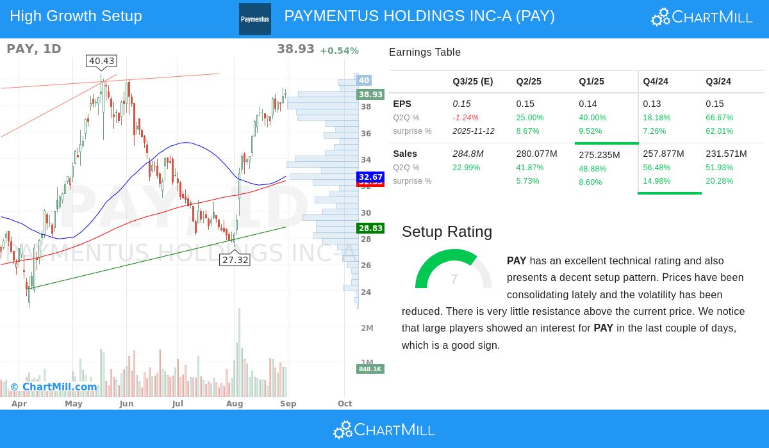The image size is (769, 448).
Task: Select the Q3/25 (E) column header
Action: [x=473, y=81]
